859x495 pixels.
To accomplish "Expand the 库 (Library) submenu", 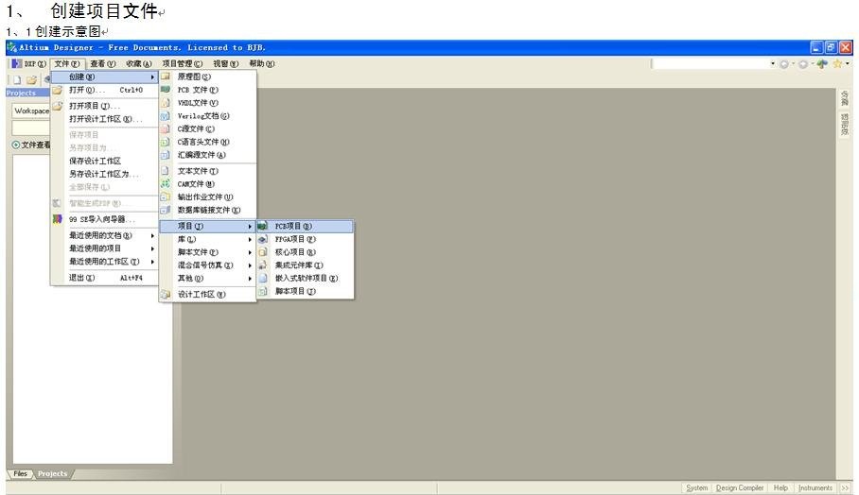I will 207,240.
